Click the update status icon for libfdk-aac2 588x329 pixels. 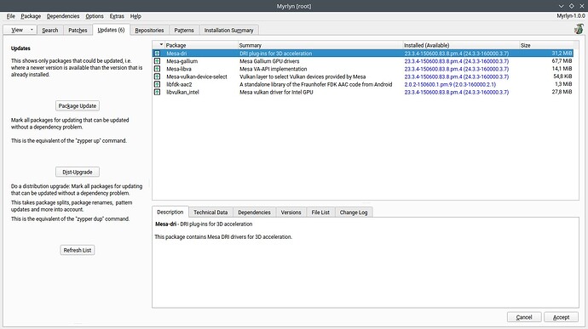[158, 84]
